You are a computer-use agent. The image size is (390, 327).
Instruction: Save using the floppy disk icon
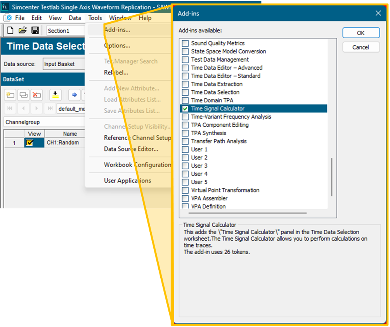pos(35,31)
